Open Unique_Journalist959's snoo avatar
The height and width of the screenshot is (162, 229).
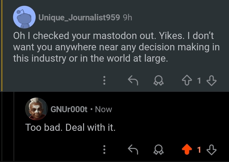point(24,17)
